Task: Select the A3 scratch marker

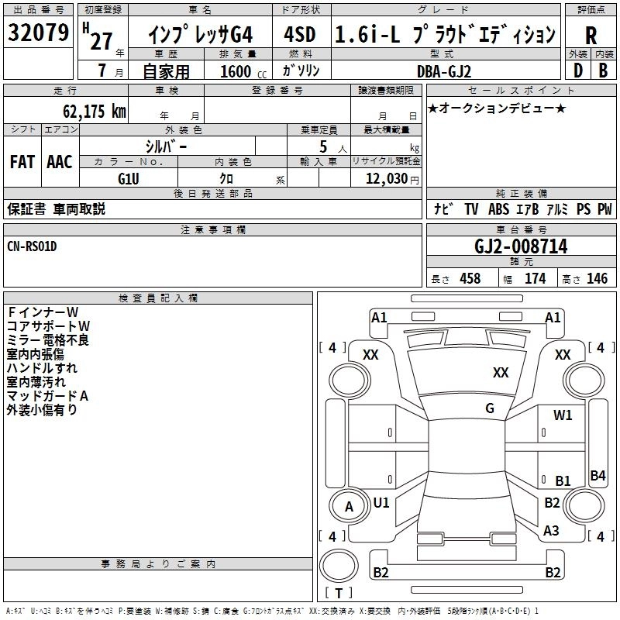Action: point(551,531)
